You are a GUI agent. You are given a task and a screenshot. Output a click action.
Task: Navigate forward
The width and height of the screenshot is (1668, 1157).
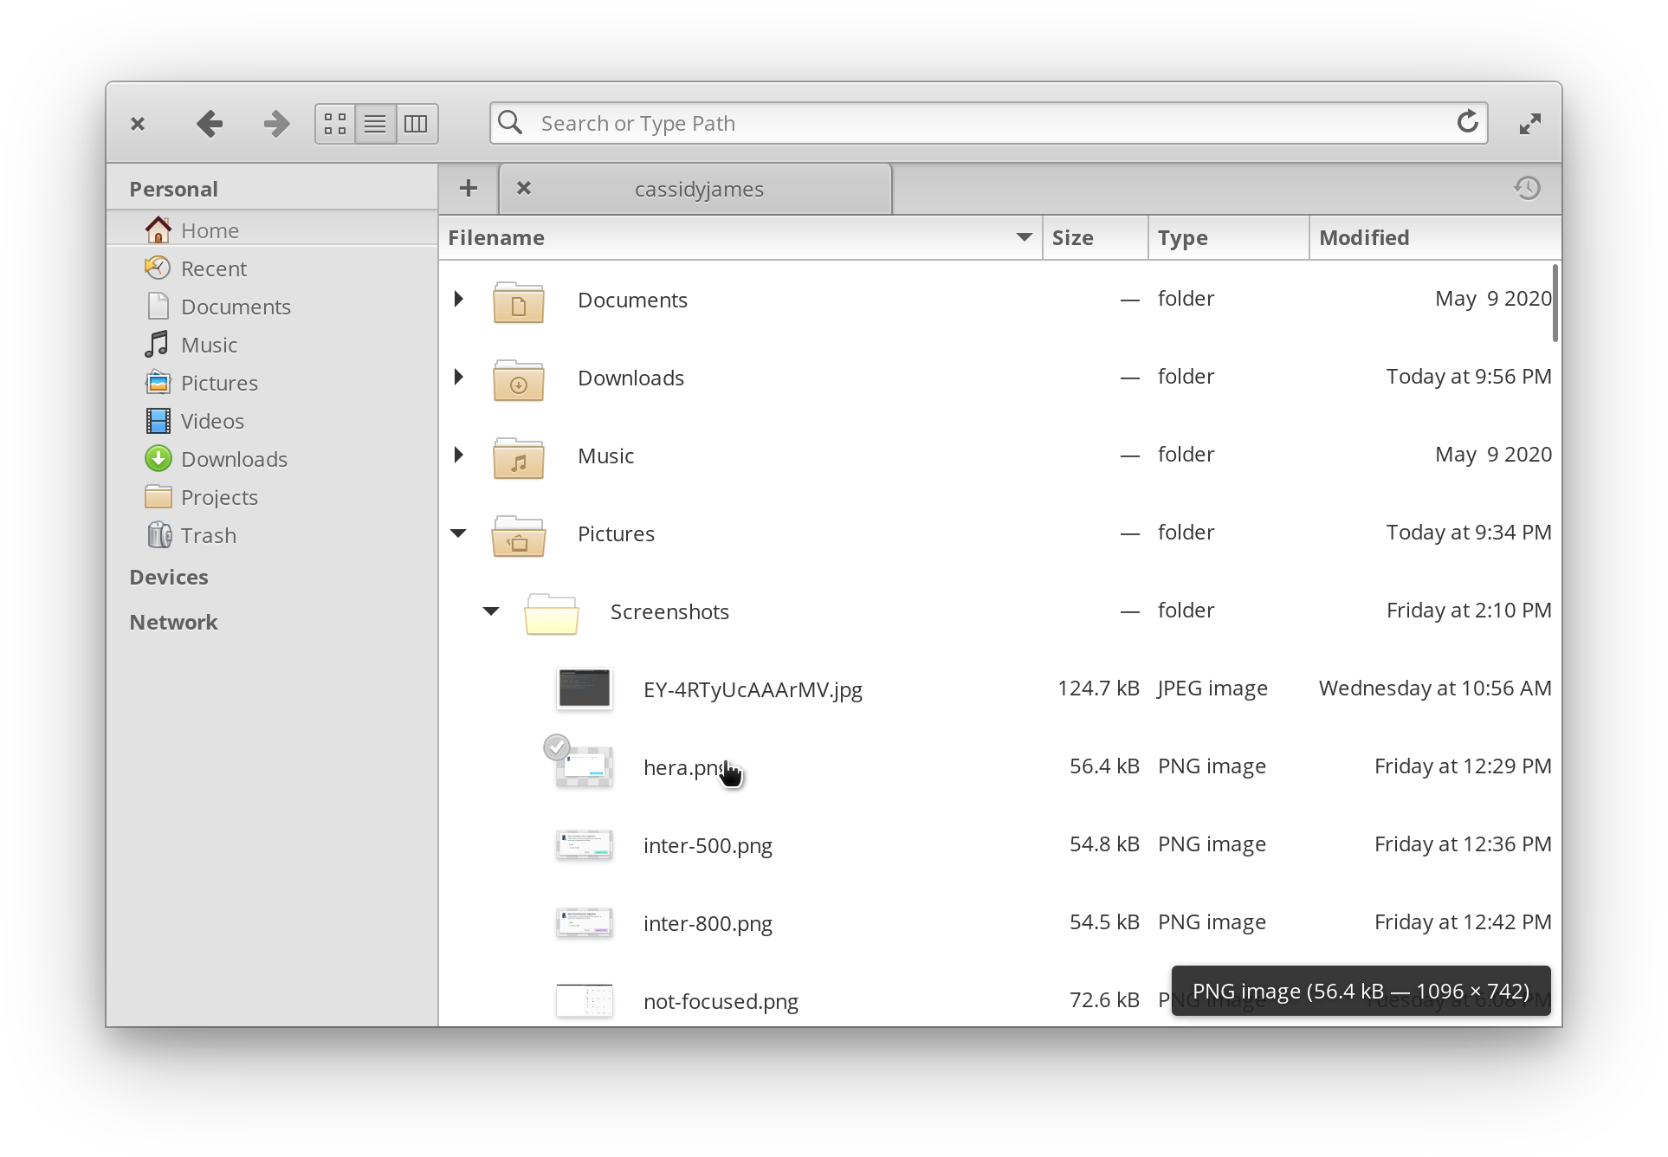(x=275, y=123)
